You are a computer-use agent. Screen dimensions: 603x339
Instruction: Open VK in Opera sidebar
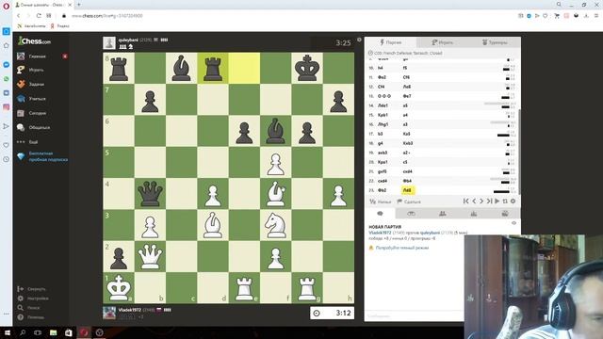7,93
